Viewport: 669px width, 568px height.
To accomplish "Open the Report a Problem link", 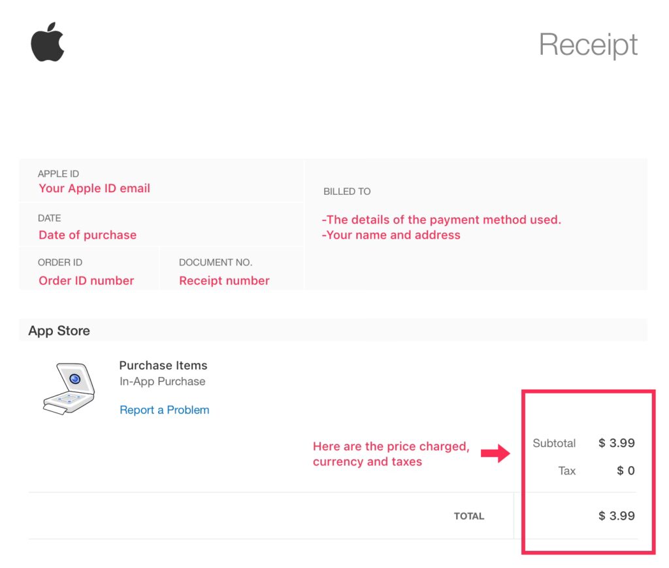I will (165, 410).
